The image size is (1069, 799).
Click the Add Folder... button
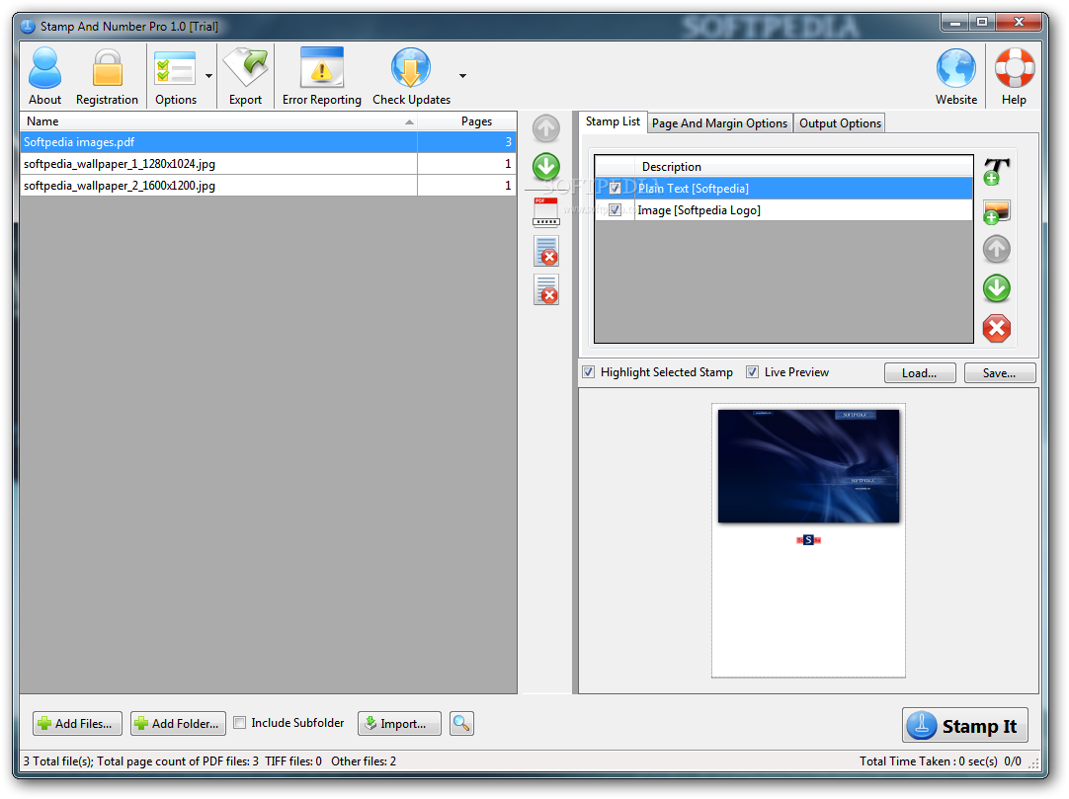pos(178,723)
